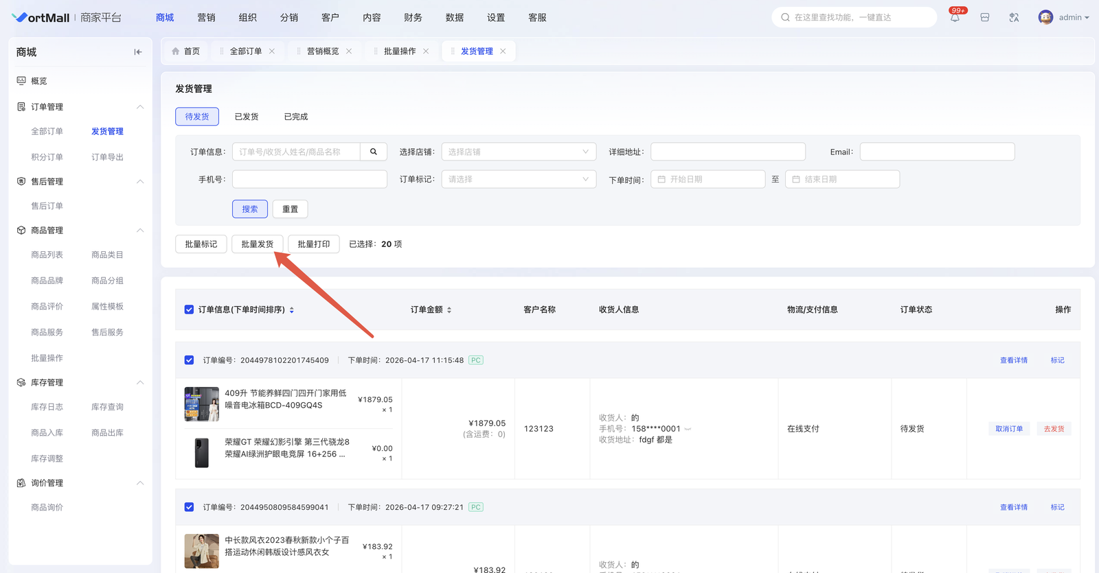Click the 开始日期 date field
Screen dimensions: 1099x573
[x=707, y=179]
